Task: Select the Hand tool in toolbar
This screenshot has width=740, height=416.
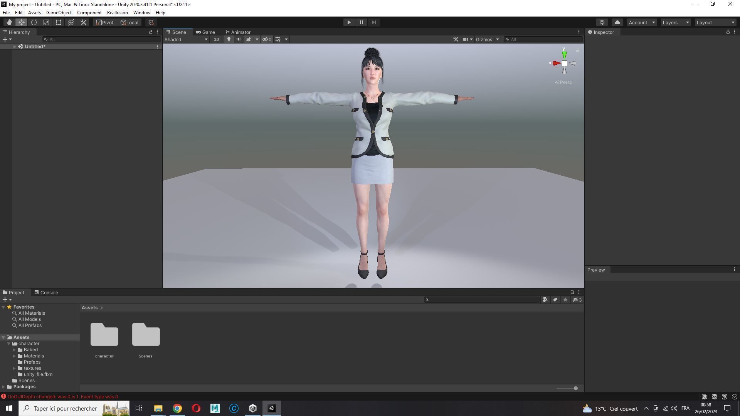Action: click(9, 22)
